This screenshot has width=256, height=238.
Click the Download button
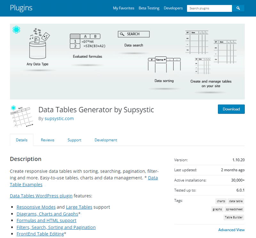point(231,109)
